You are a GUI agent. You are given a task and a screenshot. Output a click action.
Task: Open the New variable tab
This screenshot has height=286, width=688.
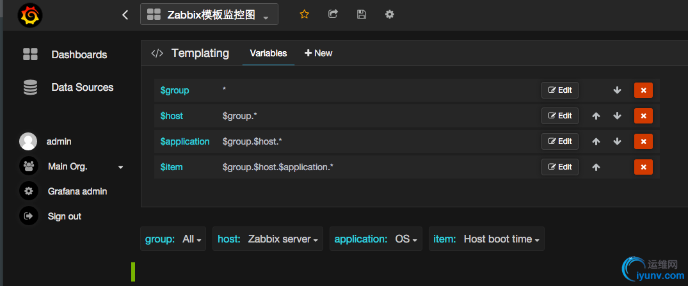point(318,53)
